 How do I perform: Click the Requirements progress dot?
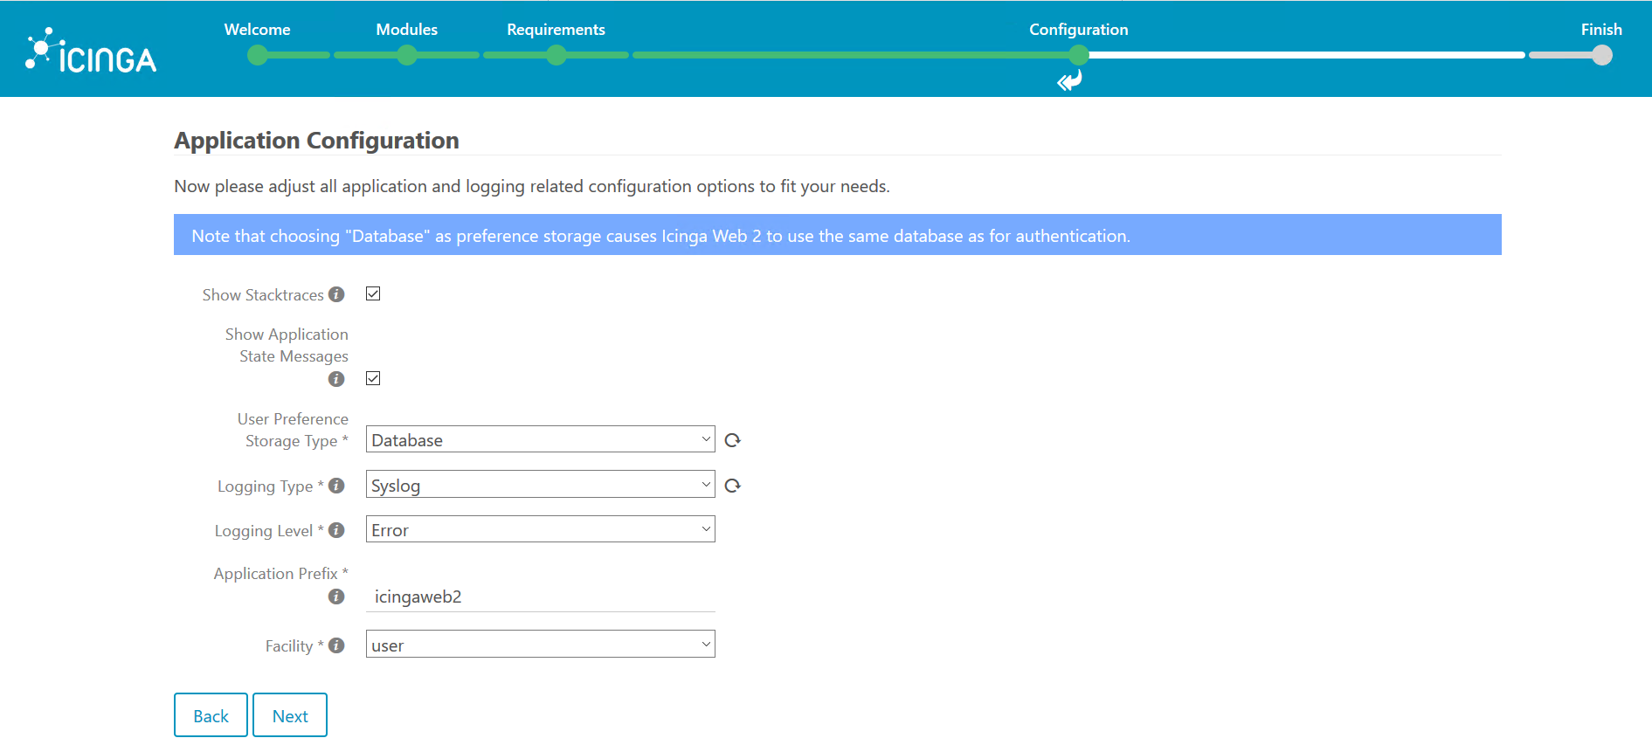click(556, 55)
